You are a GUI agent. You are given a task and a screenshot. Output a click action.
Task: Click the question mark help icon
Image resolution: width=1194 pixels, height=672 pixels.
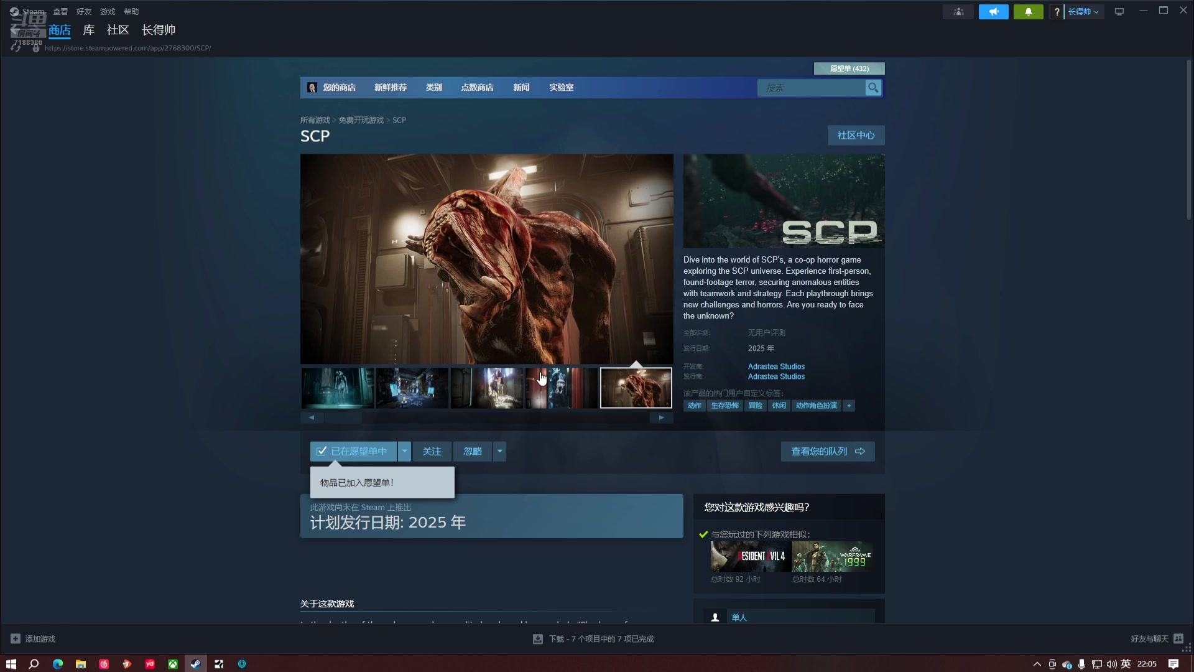point(1057,12)
